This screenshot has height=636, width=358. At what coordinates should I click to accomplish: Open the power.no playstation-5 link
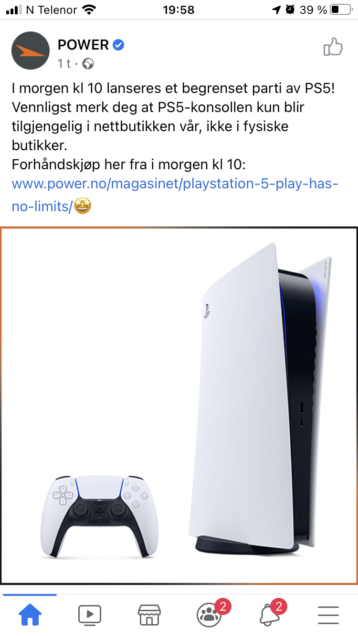(175, 195)
